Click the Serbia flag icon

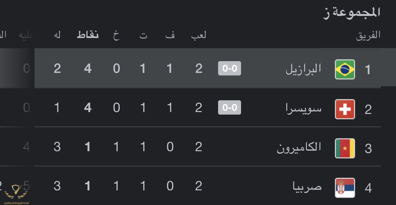[345, 187]
